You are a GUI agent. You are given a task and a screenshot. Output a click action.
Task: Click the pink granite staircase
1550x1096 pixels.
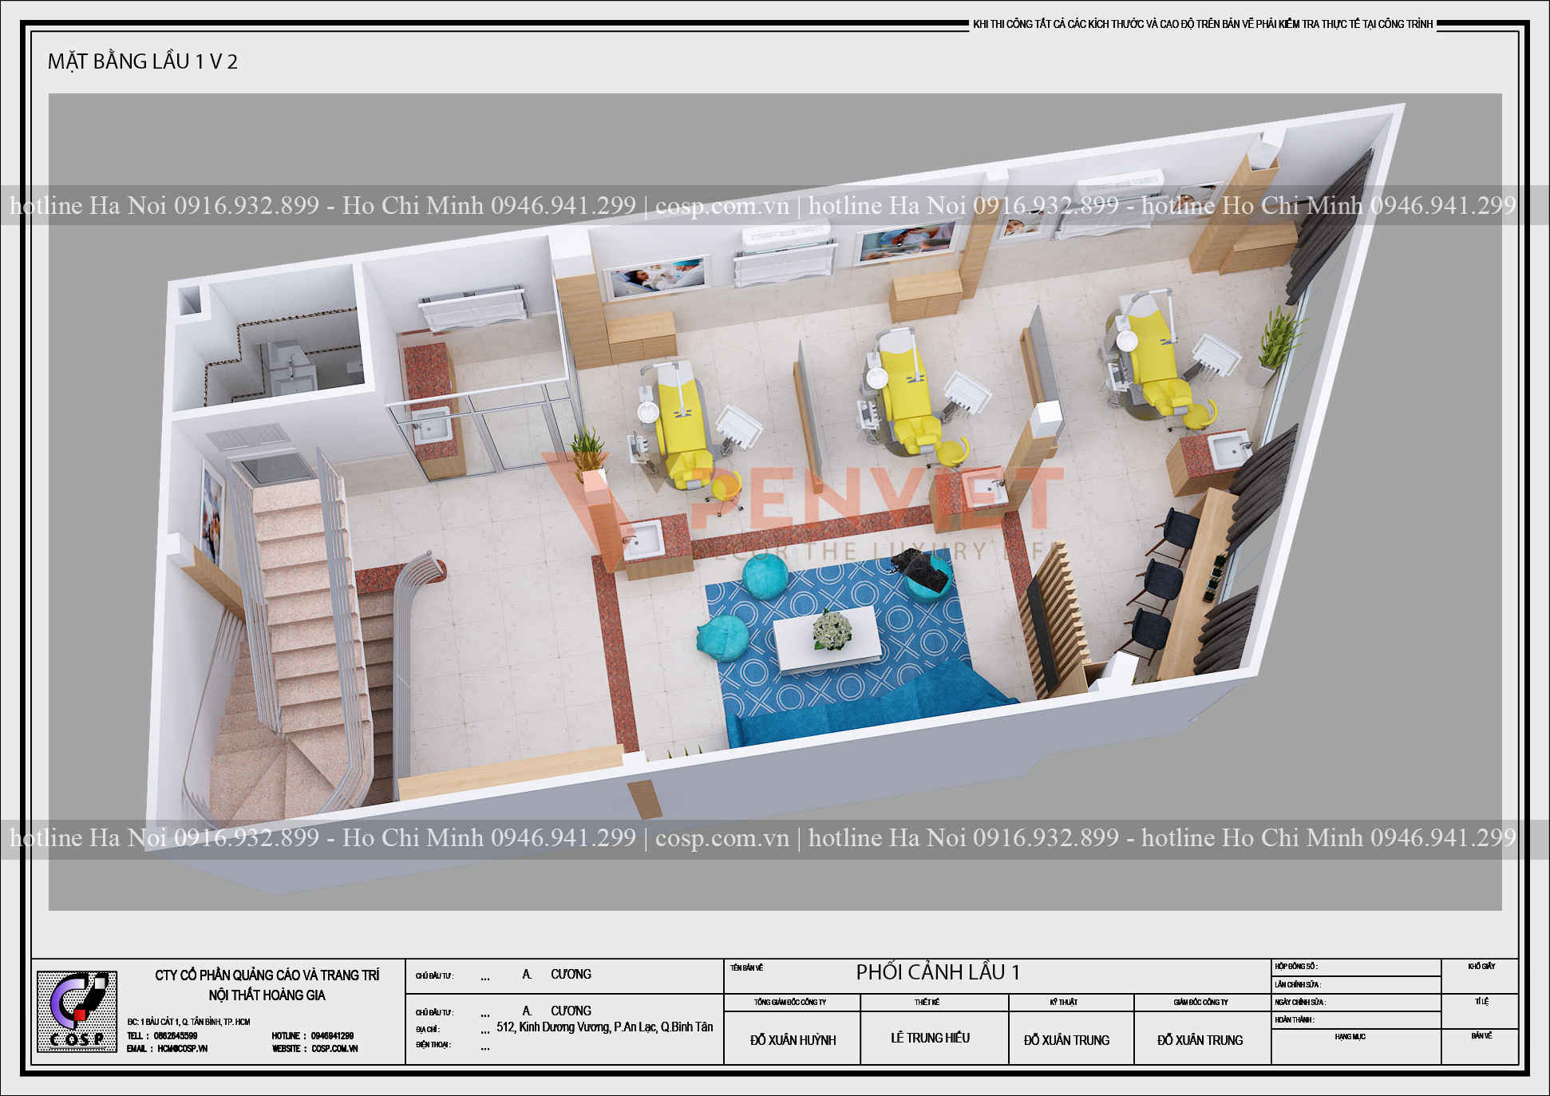[x=303, y=631]
